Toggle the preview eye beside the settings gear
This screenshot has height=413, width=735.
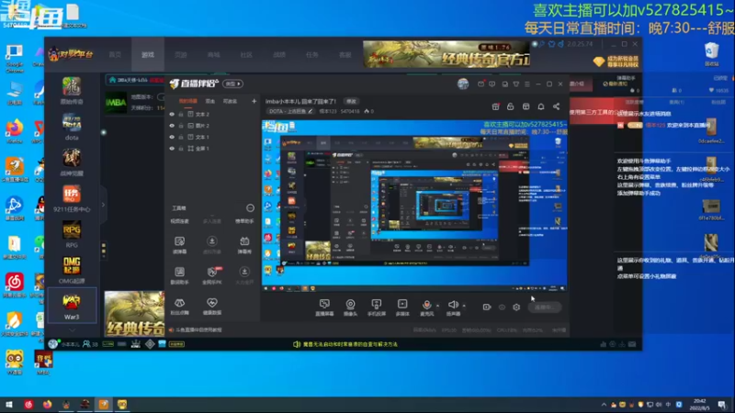(x=502, y=307)
